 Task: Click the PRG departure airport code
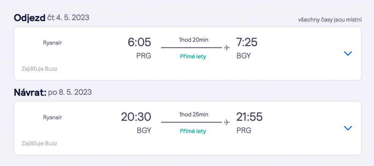click(144, 56)
